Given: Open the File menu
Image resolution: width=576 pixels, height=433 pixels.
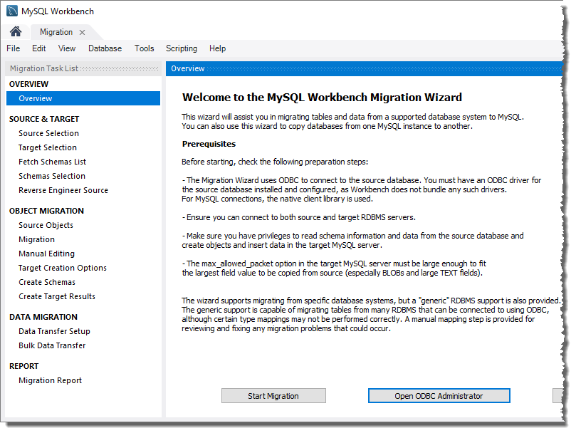Looking at the screenshot, I should [13, 48].
